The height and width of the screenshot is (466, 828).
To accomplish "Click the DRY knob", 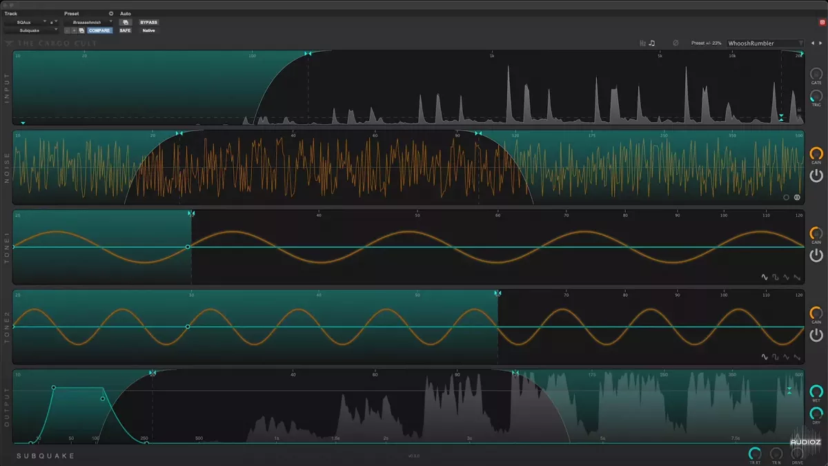I will tap(816, 414).
